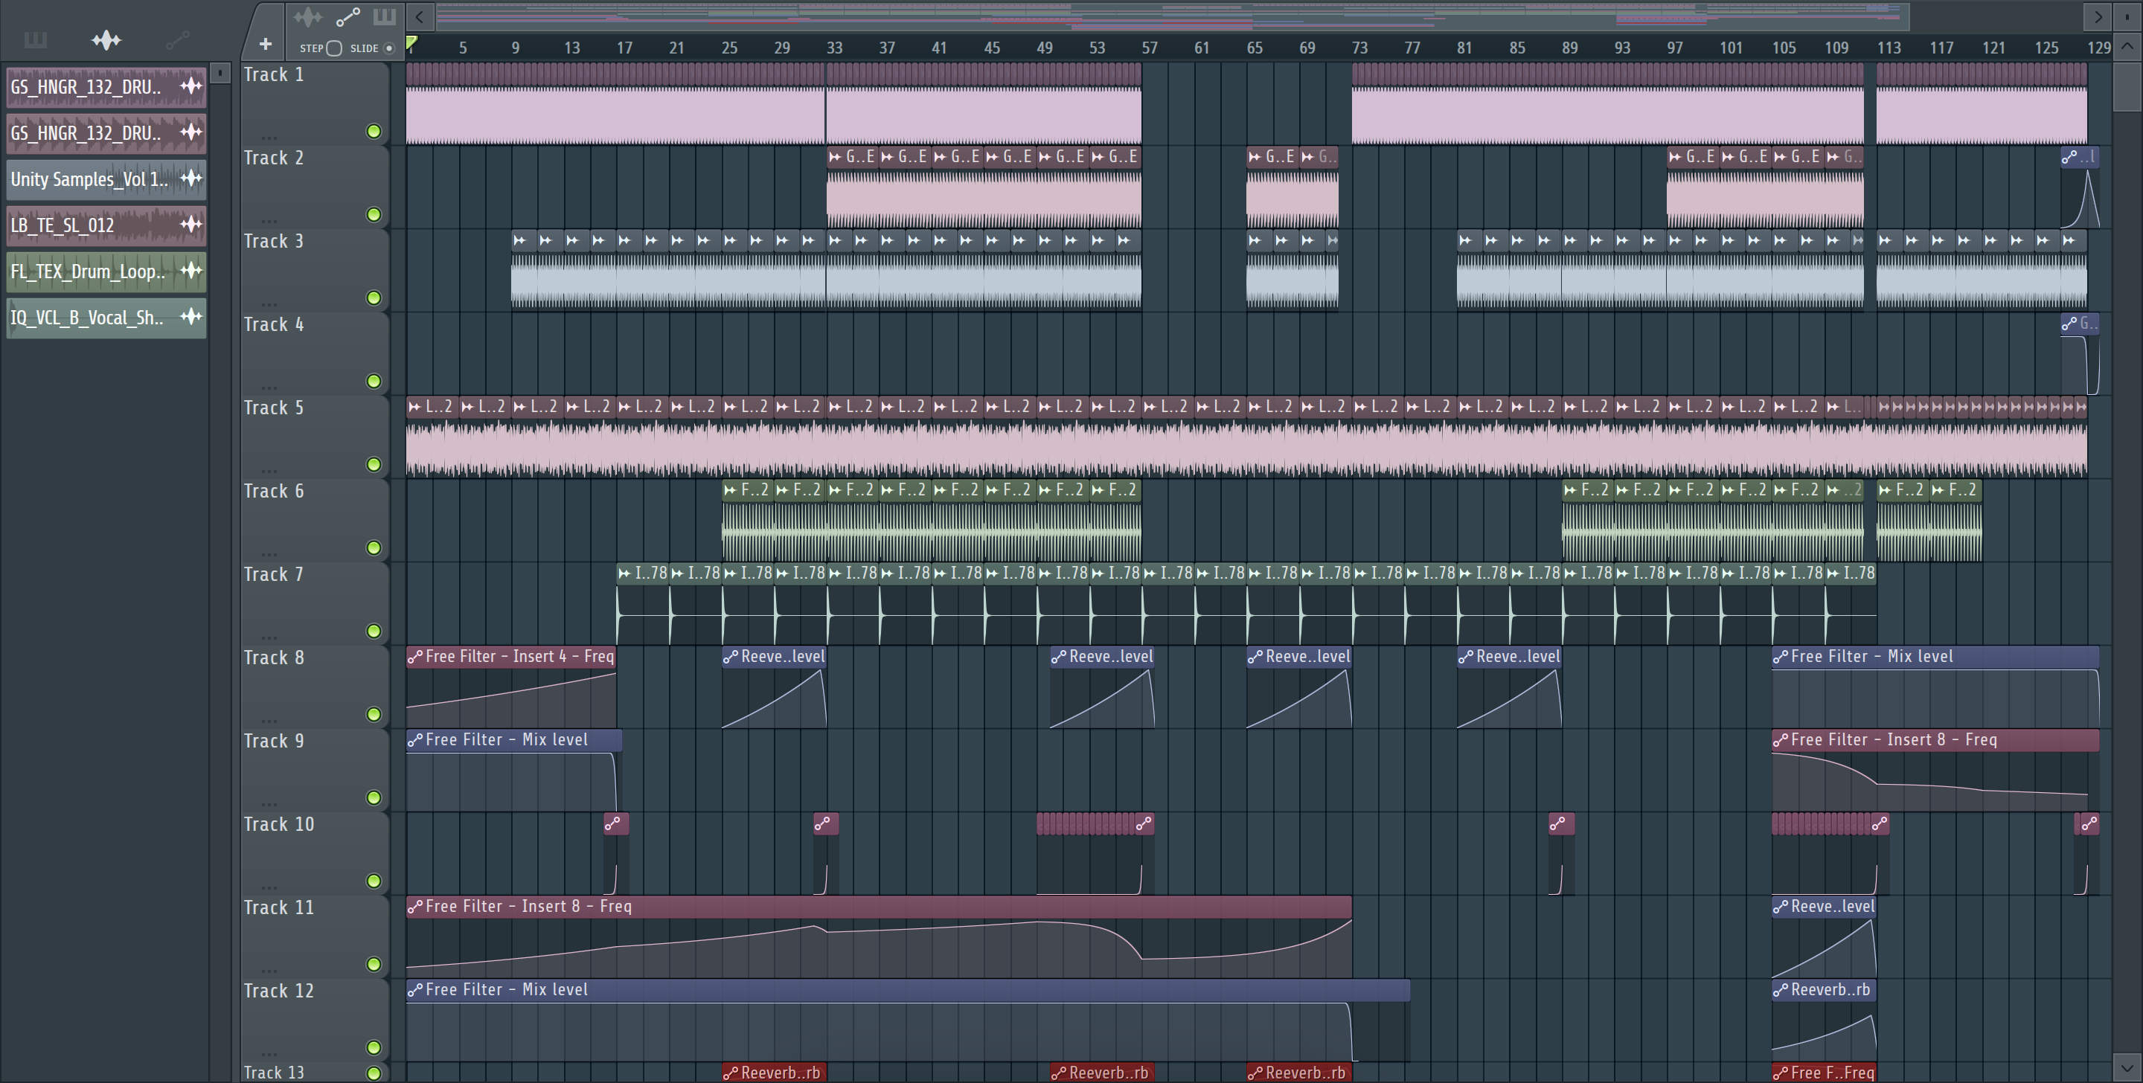The width and height of the screenshot is (2143, 1083).
Task: Click the plus add button above Track 1
Action: pos(266,44)
